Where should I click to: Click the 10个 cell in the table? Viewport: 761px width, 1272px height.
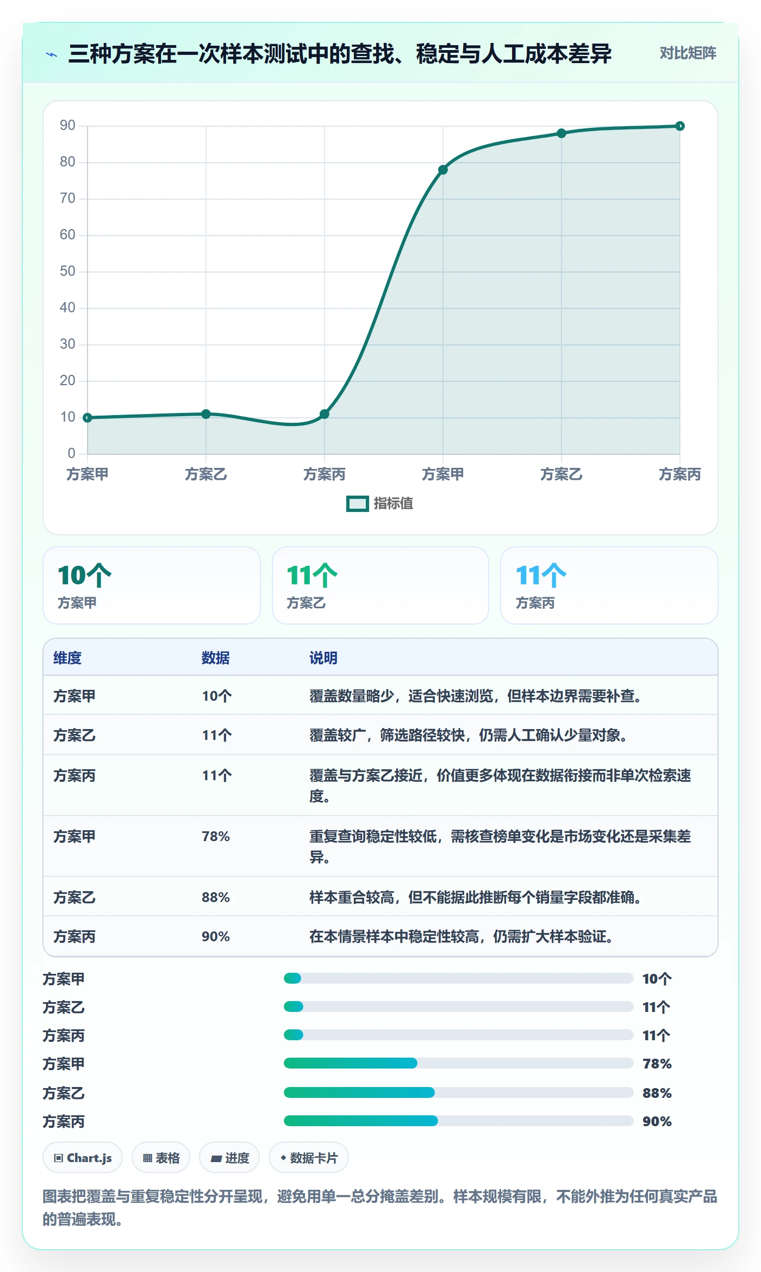217,696
